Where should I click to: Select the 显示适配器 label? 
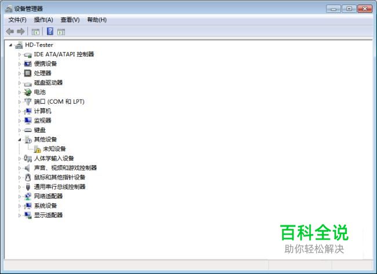pos(48,215)
